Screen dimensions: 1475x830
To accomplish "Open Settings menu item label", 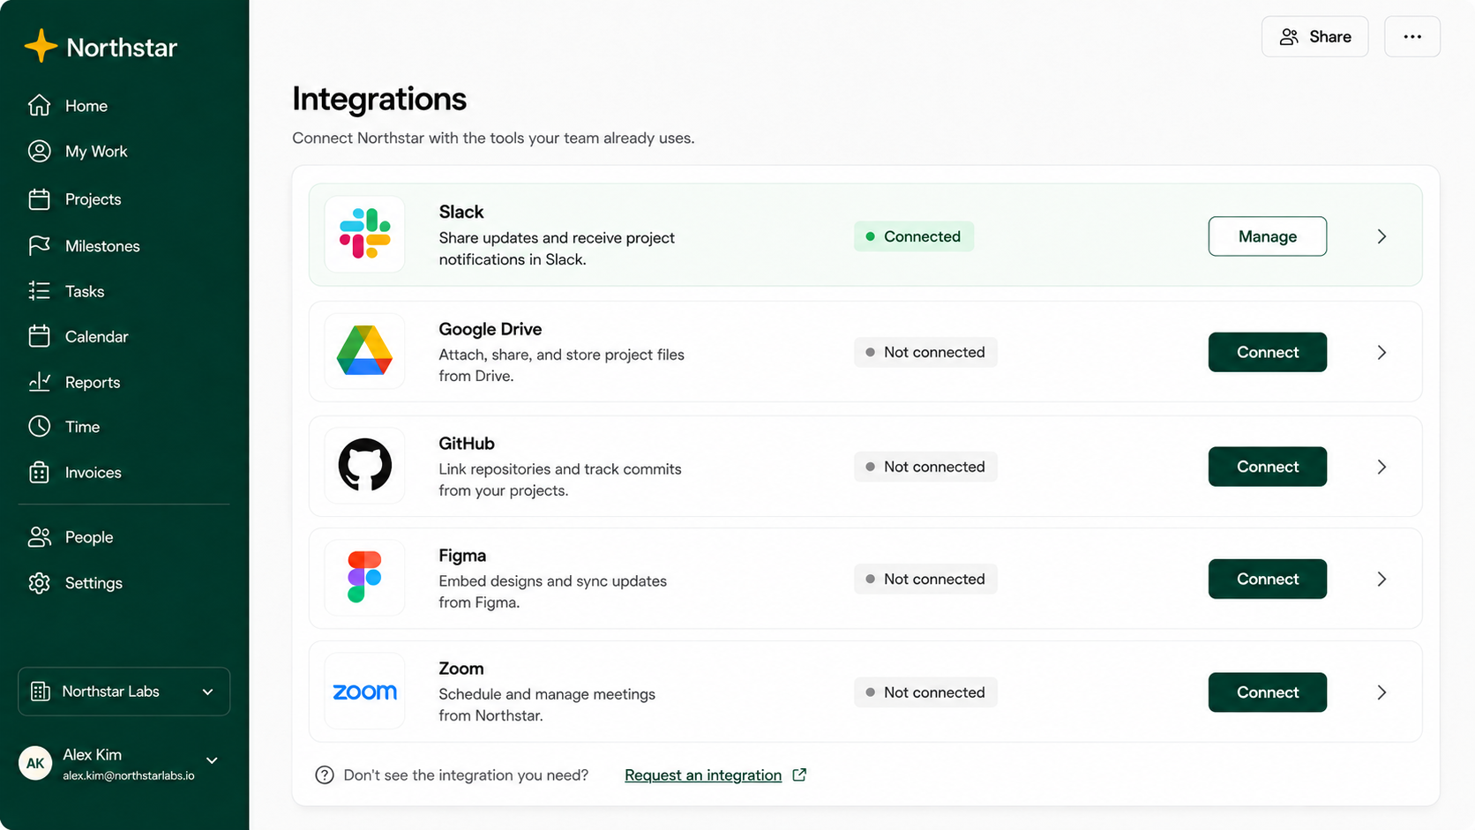I will point(94,583).
